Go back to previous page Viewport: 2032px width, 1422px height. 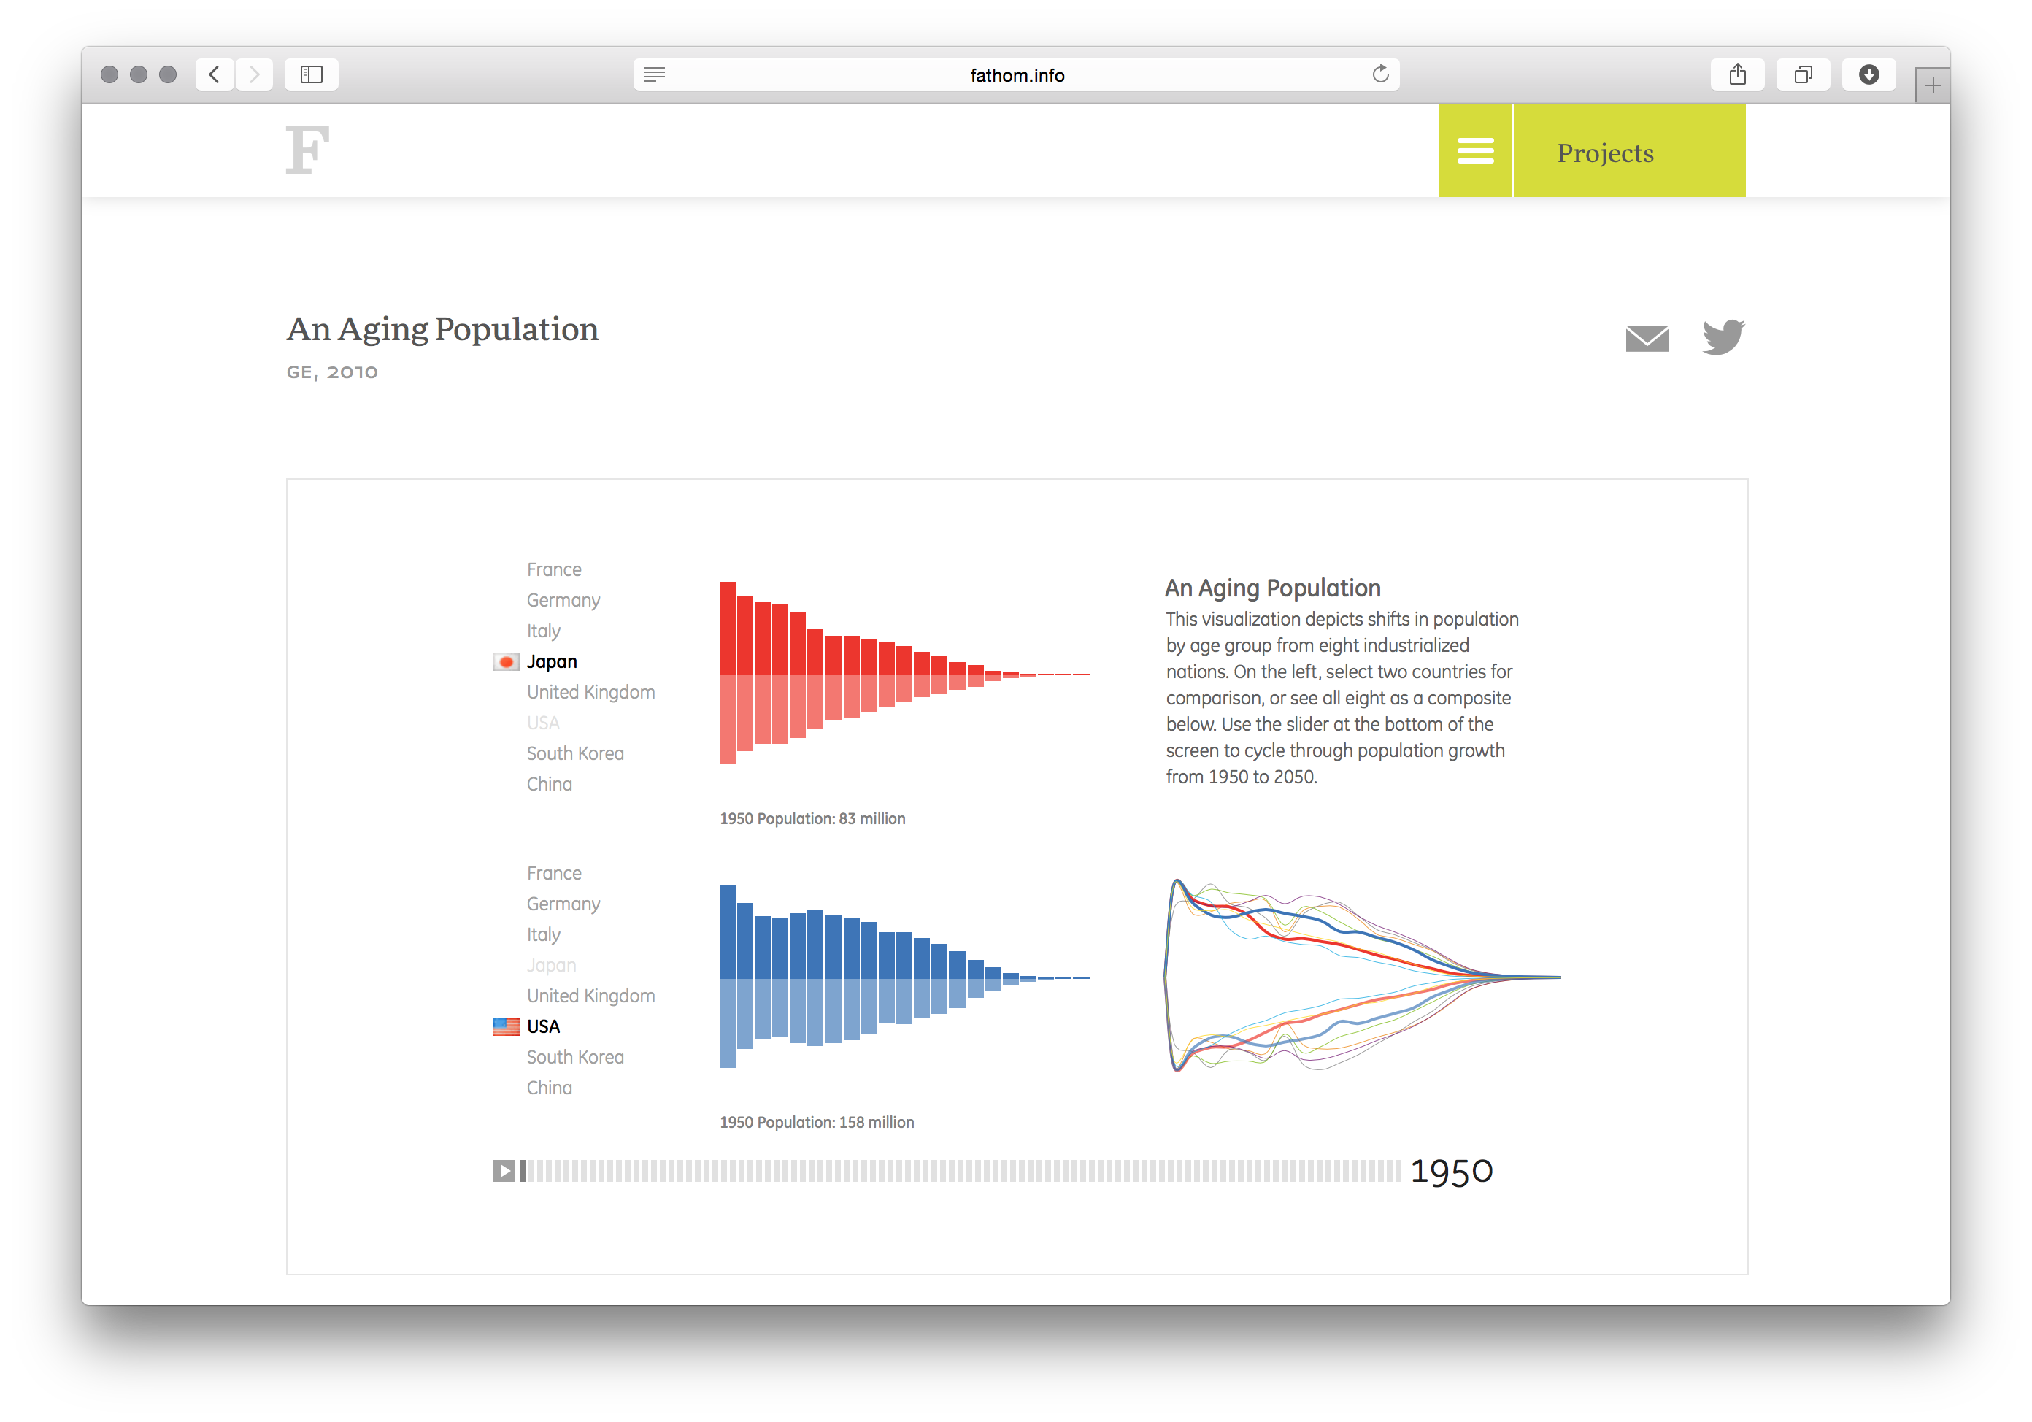tap(214, 74)
